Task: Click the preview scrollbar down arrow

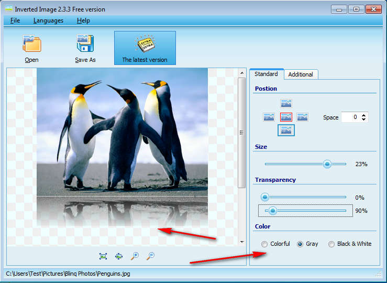Action: 242,242
